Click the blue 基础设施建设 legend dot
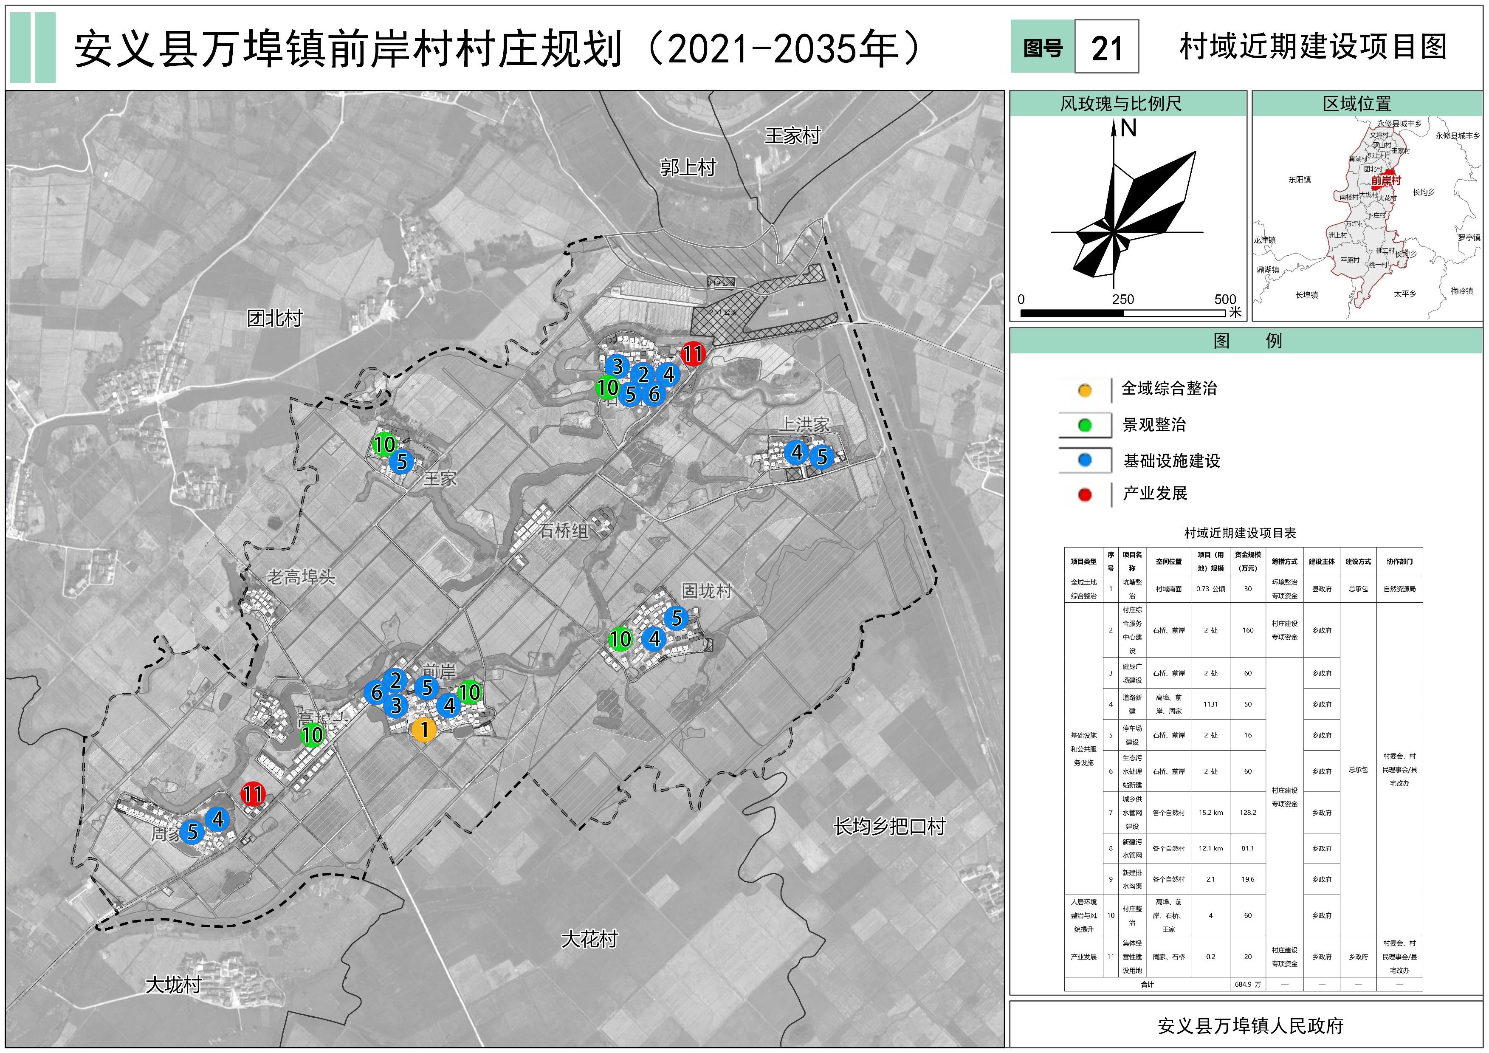The width and height of the screenshot is (1489, 1053). [x=1084, y=460]
